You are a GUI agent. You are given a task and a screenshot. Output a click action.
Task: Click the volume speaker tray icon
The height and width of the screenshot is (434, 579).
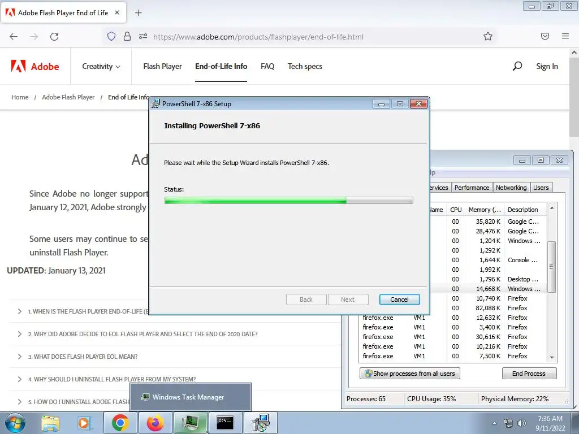pyautogui.click(x=521, y=423)
